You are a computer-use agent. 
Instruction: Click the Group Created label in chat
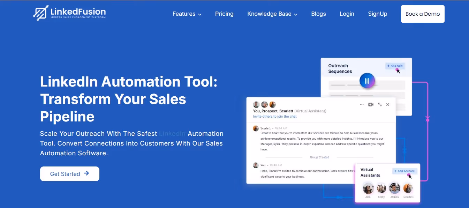(x=319, y=157)
